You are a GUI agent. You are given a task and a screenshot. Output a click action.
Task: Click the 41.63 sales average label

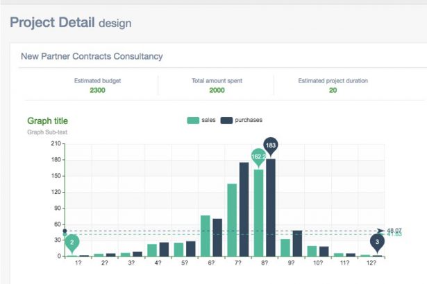pyautogui.click(x=395, y=235)
